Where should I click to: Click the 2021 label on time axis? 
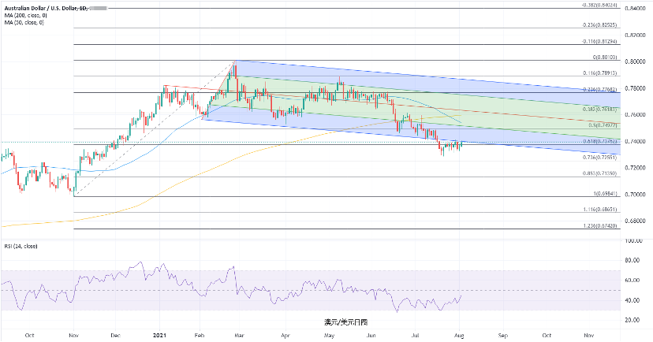159,336
